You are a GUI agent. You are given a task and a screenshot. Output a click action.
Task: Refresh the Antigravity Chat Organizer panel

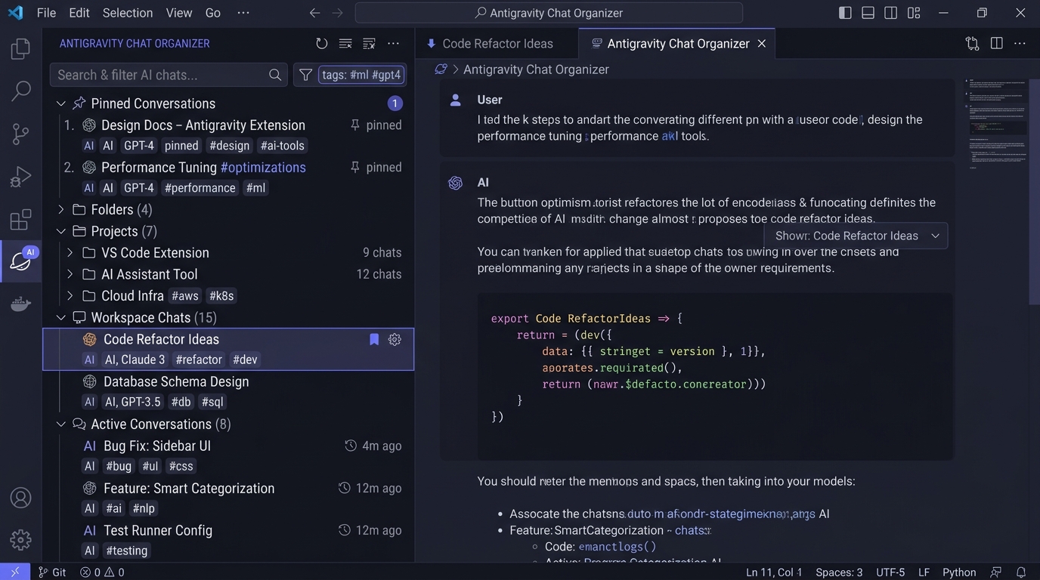[322, 44]
